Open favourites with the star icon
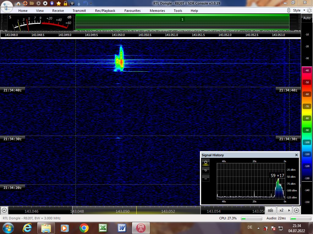Screen dimensions: 313x234 pos(59,3)
